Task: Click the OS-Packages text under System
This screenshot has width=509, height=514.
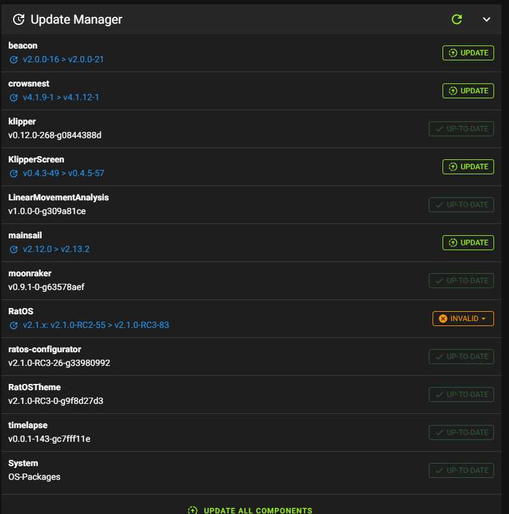Action: 34,477
